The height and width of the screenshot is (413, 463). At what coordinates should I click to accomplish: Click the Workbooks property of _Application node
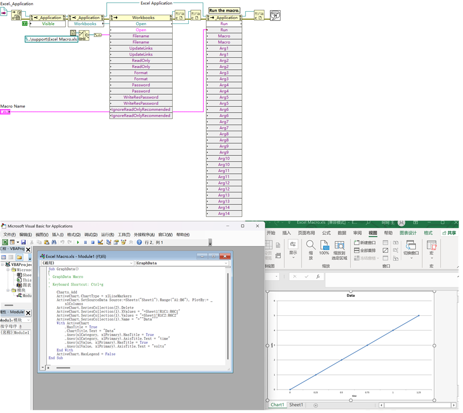[x=87, y=24]
